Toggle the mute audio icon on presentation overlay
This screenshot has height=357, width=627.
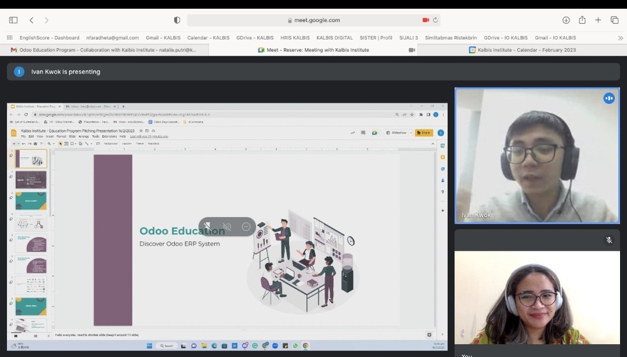(x=227, y=226)
